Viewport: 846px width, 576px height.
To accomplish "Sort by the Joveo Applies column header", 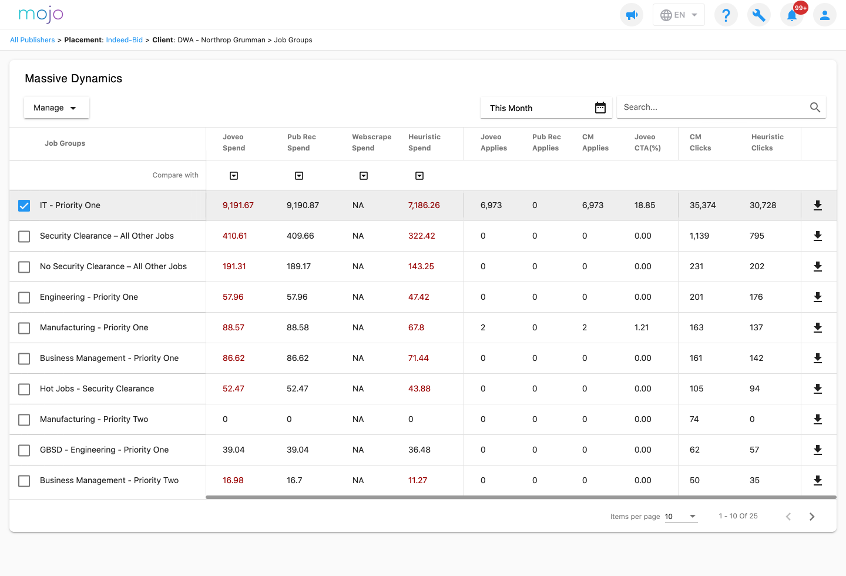I will [493, 143].
